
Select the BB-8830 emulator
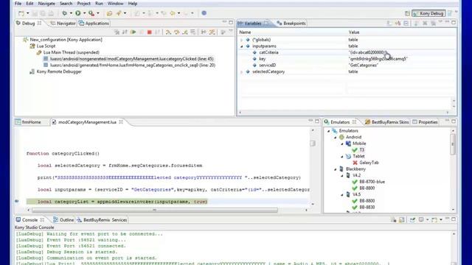364,208
